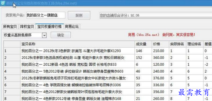This screenshot has height=101, width=212.
Task: Click sales value 53
Action: pos(138,78)
